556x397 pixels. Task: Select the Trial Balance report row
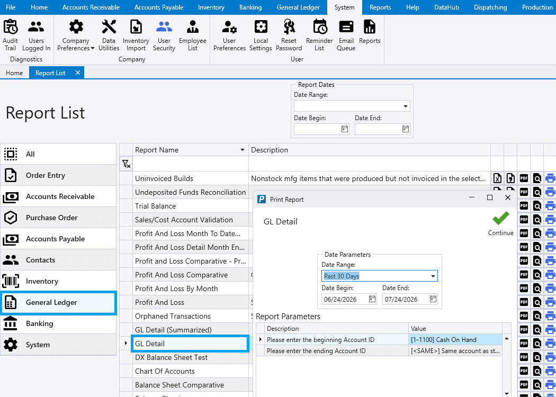(191, 206)
